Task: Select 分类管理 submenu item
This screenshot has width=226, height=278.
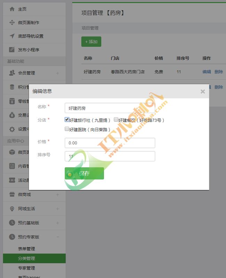Action: point(34,258)
